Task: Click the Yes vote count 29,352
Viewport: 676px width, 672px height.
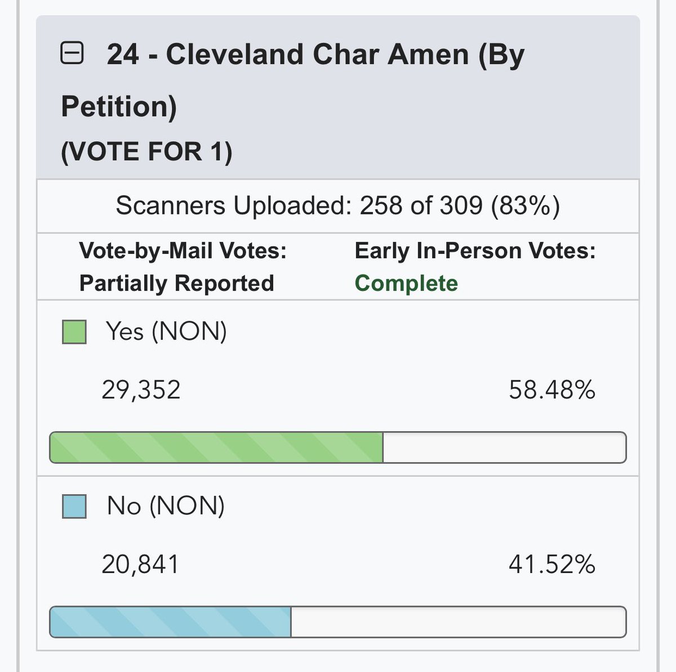Action: [141, 390]
